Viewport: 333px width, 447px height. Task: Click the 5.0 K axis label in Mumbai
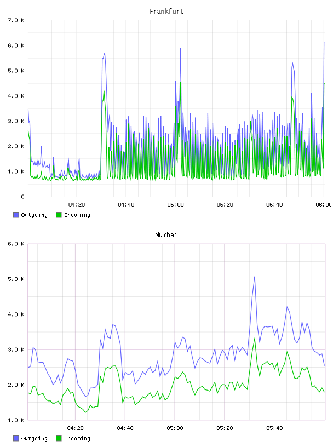[16, 279]
